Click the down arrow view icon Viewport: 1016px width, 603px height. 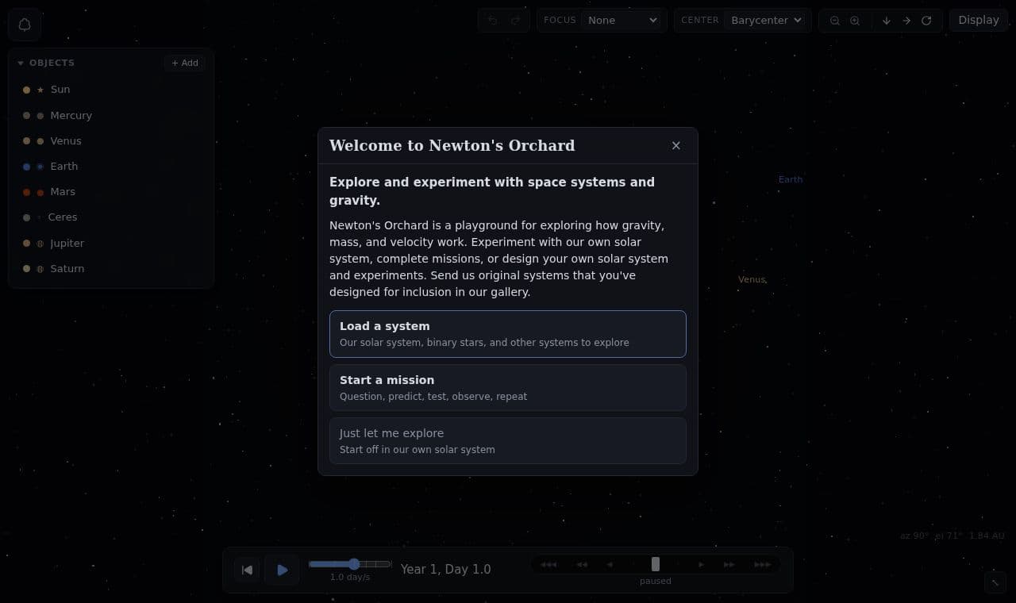(887, 21)
